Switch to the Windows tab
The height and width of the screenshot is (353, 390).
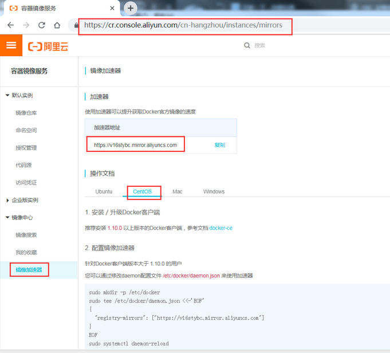[x=214, y=191]
